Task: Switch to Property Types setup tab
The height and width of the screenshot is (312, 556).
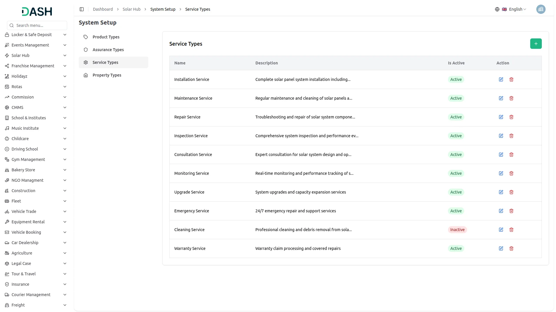Action: tap(107, 75)
